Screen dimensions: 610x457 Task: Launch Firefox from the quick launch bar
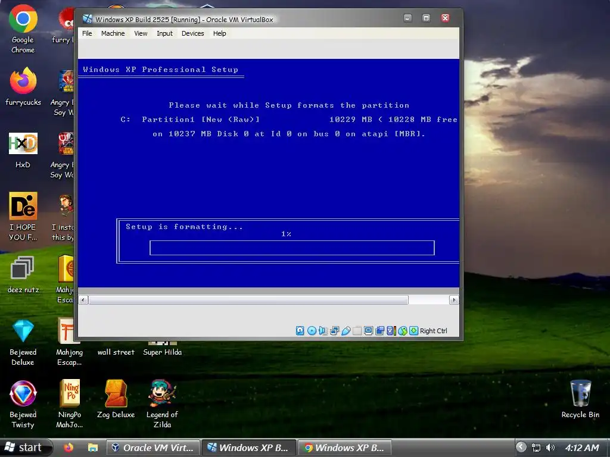[69, 447]
